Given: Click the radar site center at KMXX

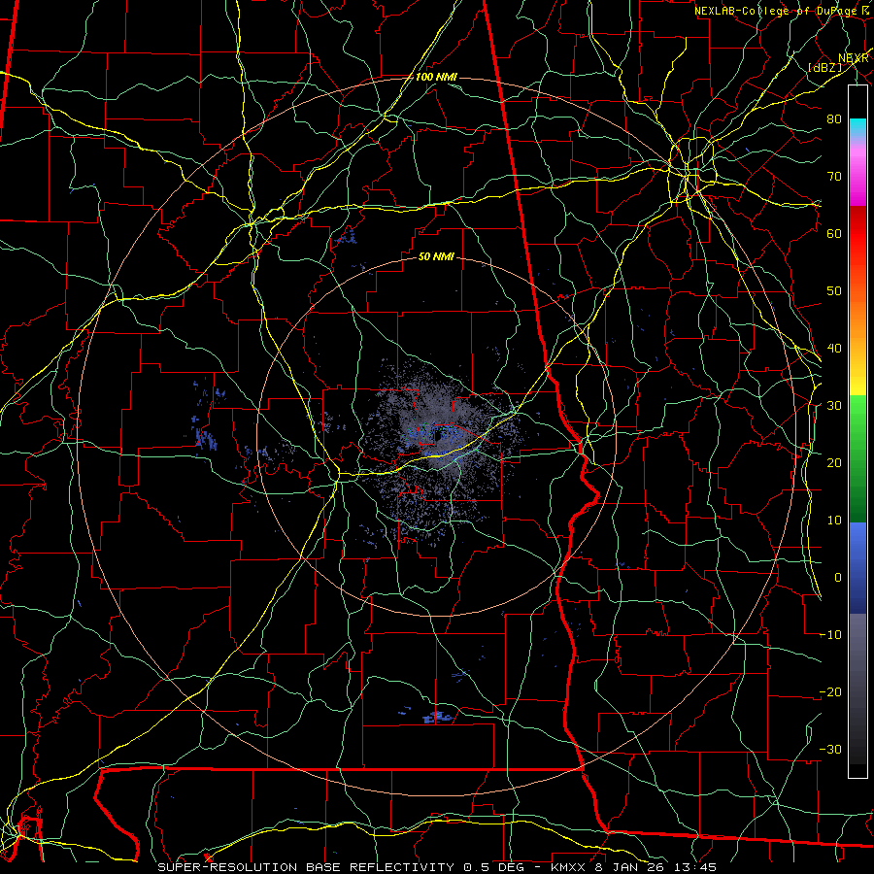Looking at the screenshot, I should (x=436, y=436).
